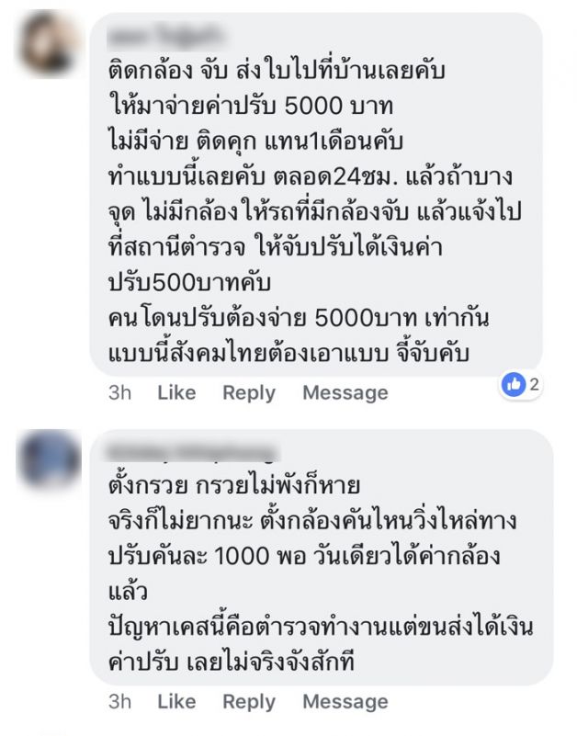Open the first commenter's blurred name
This screenshot has width=577, height=736.
163,37
